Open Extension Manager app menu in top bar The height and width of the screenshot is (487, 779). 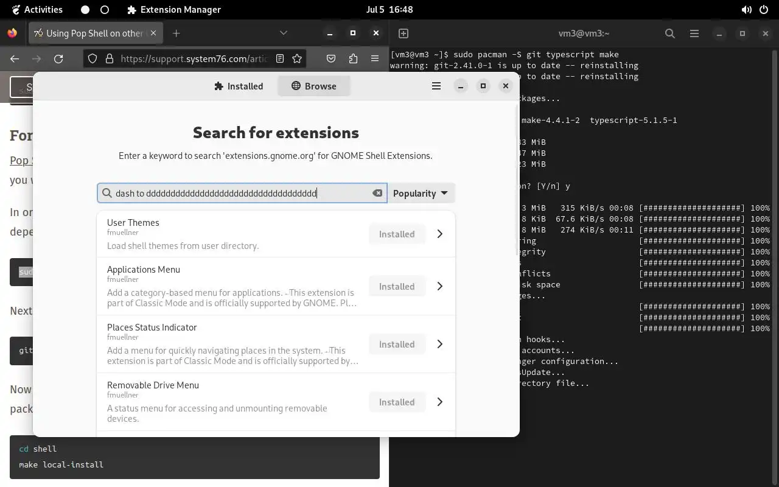click(x=174, y=10)
